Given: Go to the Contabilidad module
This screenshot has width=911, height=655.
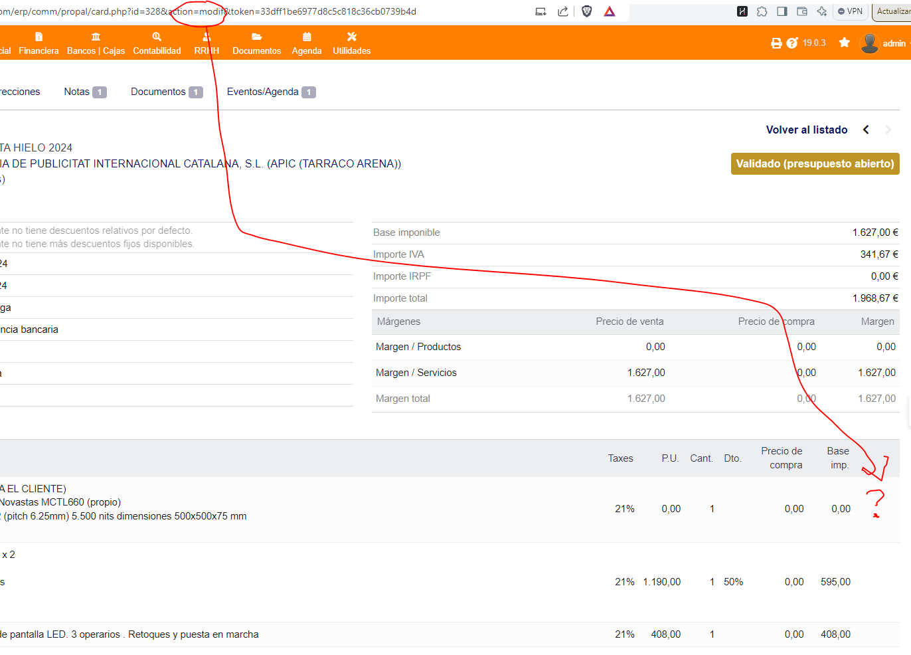Looking at the screenshot, I should (x=157, y=44).
